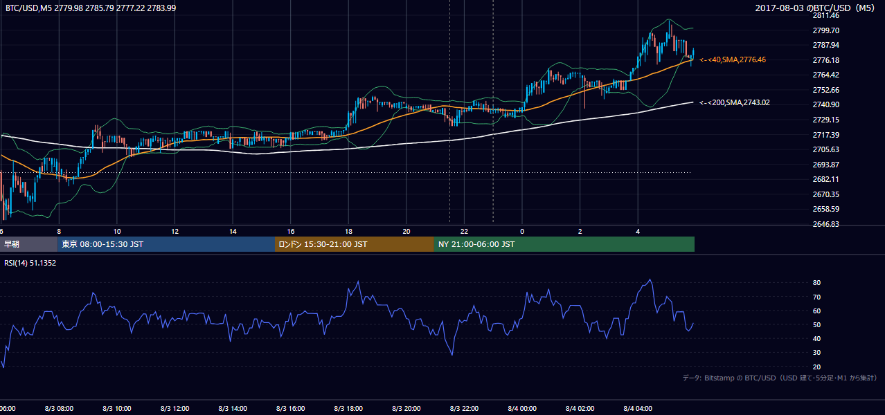Click the 8/3 08:00 time axis label
The height and width of the screenshot is (415, 885).
coord(59,409)
